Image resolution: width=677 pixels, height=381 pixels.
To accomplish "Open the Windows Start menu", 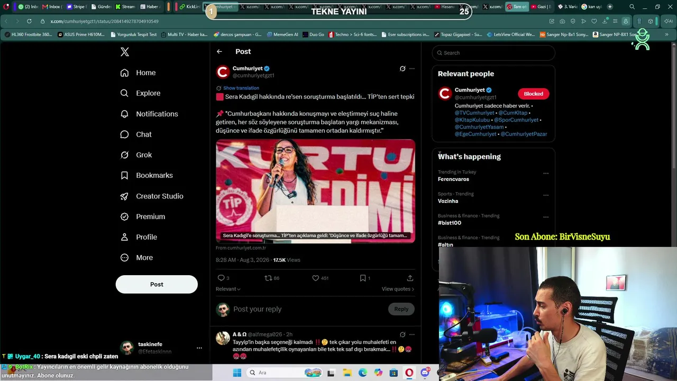I will tap(237, 373).
